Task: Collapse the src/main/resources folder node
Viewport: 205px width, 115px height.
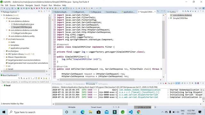Action: pyautogui.click(x=4, y=39)
